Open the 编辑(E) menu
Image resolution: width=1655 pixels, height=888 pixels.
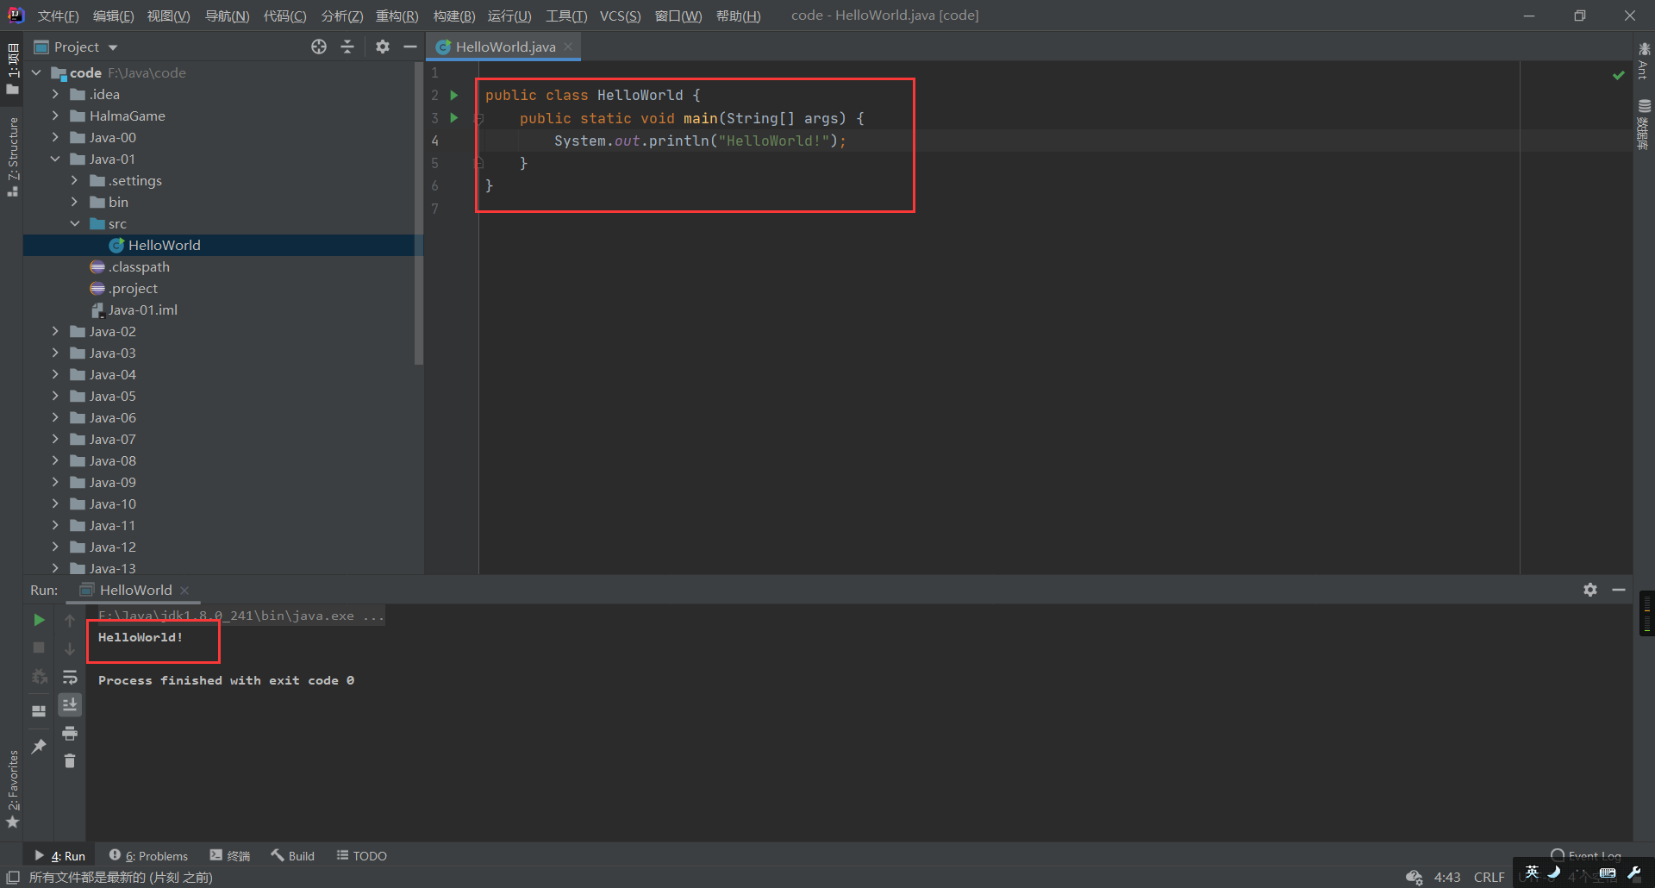(113, 16)
